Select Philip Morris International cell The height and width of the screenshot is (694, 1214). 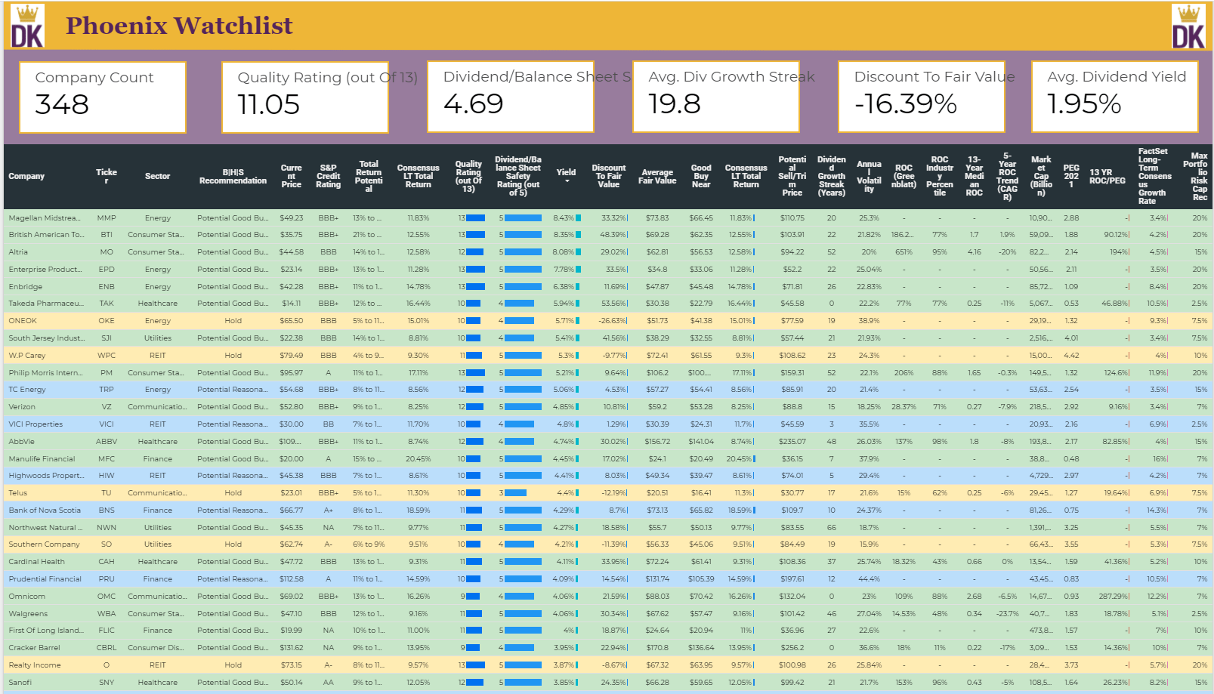[45, 373]
